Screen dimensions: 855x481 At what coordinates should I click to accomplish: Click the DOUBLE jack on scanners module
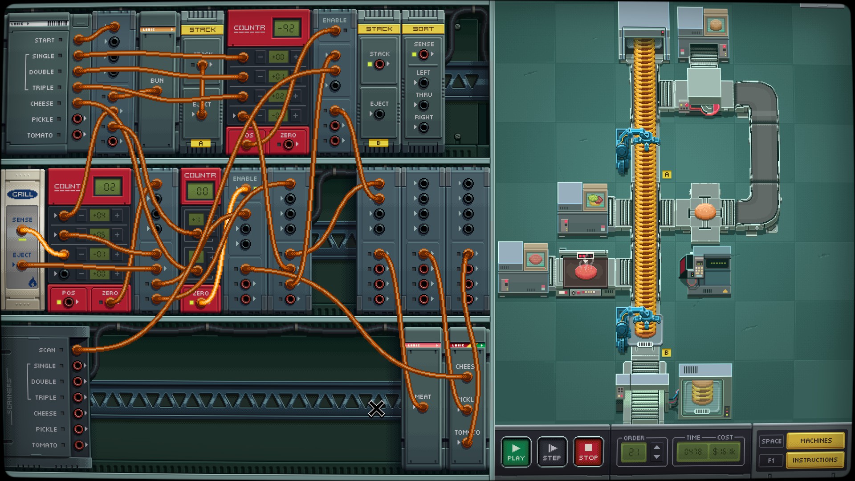tap(77, 382)
